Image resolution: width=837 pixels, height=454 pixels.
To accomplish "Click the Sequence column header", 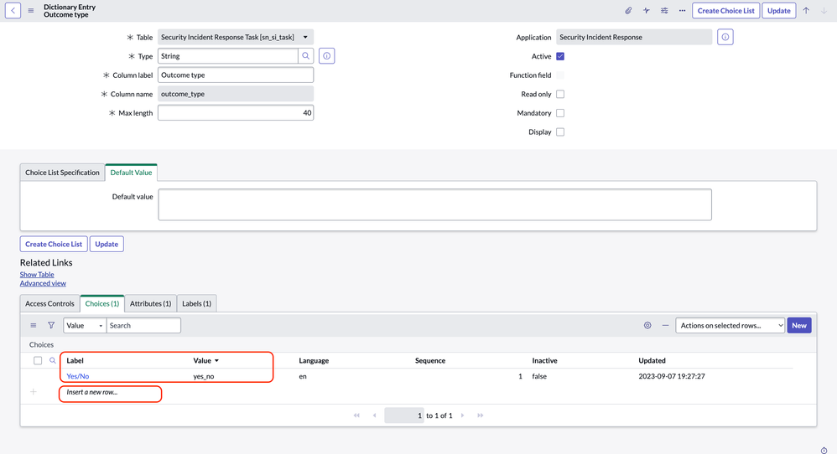I will 429,361.
